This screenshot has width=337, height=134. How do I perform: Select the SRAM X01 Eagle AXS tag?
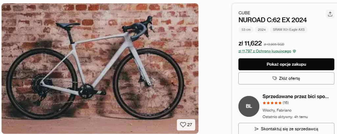click(x=289, y=30)
